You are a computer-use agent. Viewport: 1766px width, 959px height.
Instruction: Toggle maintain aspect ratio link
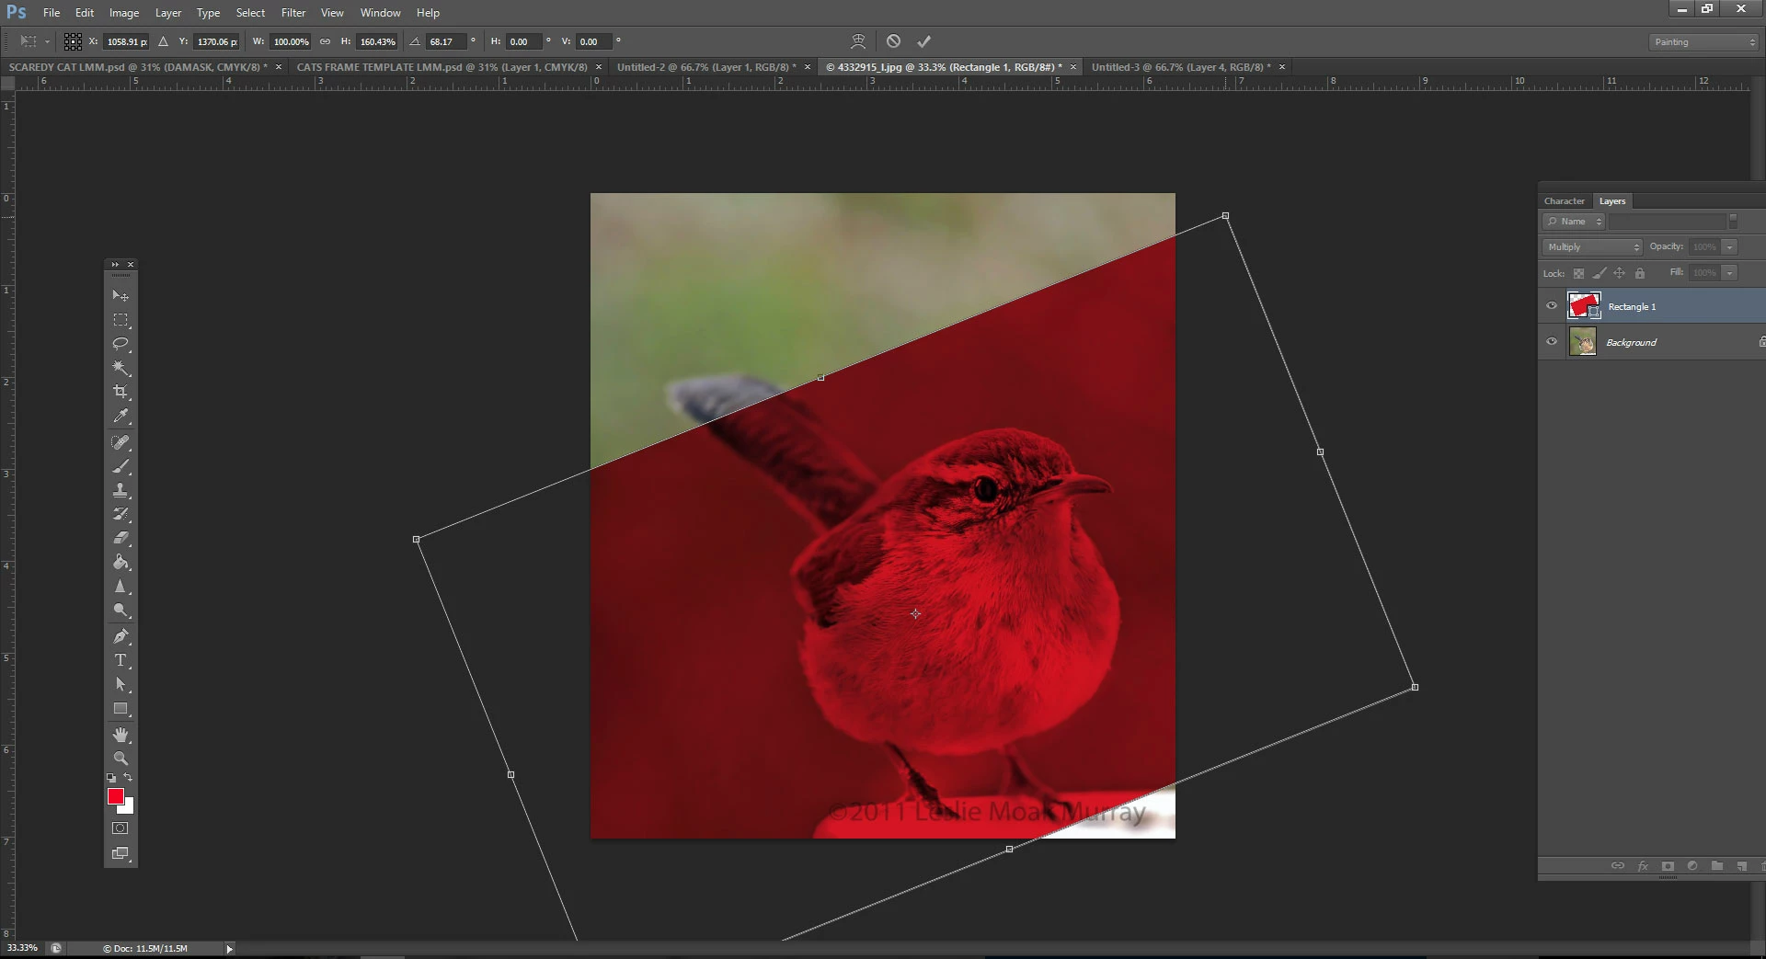(325, 41)
